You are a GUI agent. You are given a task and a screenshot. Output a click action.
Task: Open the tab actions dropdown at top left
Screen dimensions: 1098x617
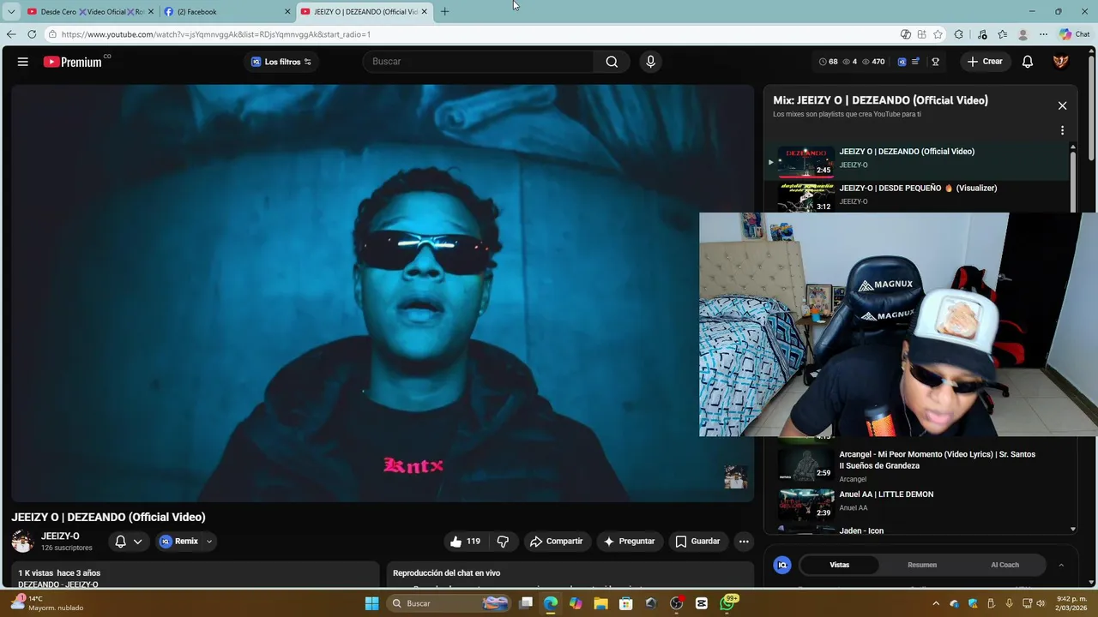[x=11, y=12]
